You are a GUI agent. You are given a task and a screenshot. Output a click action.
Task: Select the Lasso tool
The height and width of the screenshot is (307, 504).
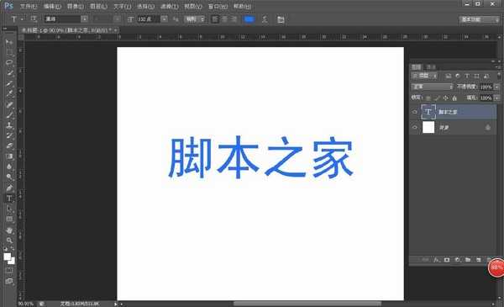point(9,63)
